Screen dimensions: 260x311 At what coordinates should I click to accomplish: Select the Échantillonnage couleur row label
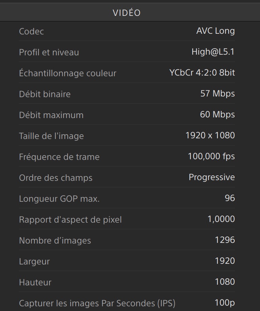click(x=68, y=74)
